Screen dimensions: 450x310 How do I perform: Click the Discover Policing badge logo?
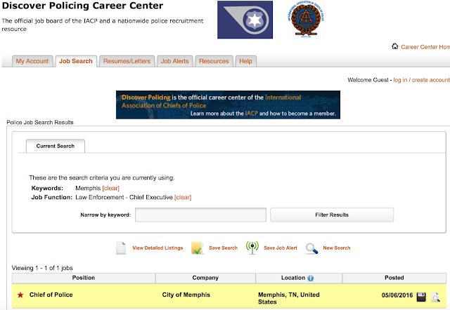(x=245, y=20)
